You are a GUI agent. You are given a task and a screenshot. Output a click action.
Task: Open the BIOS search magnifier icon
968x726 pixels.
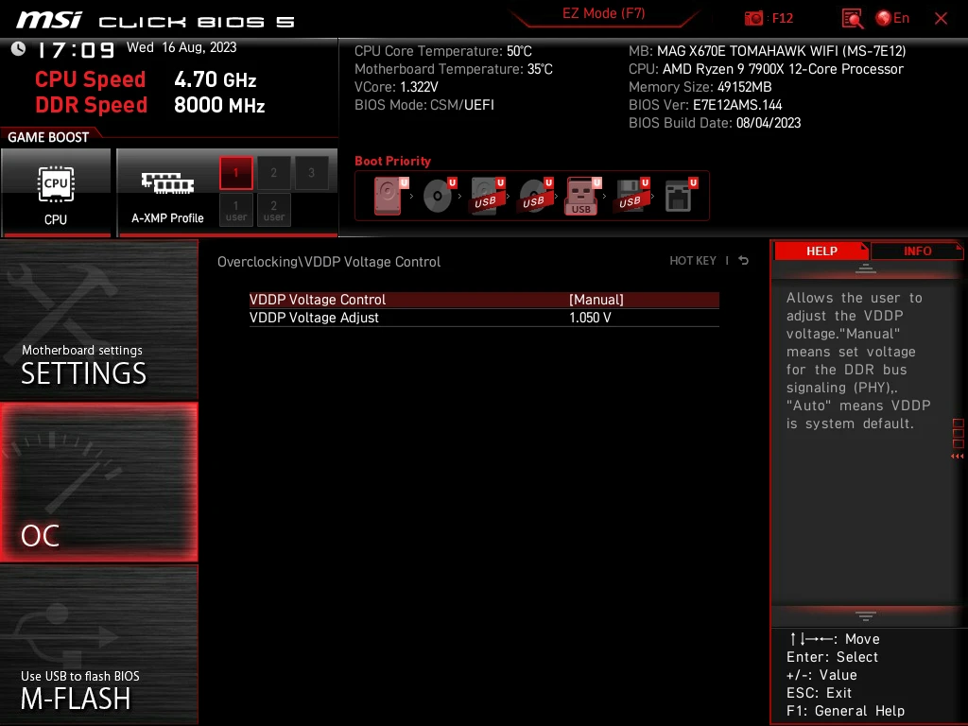click(x=852, y=18)
